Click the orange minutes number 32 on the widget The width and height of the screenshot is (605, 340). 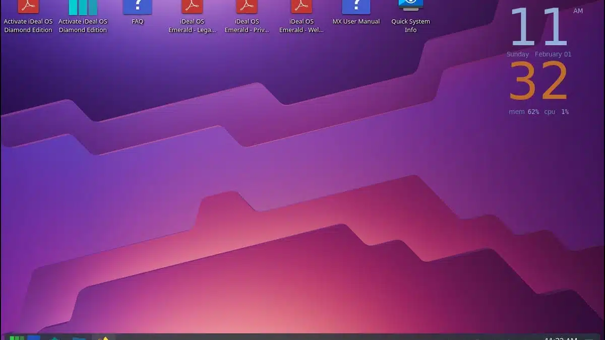tap(538, 82)
